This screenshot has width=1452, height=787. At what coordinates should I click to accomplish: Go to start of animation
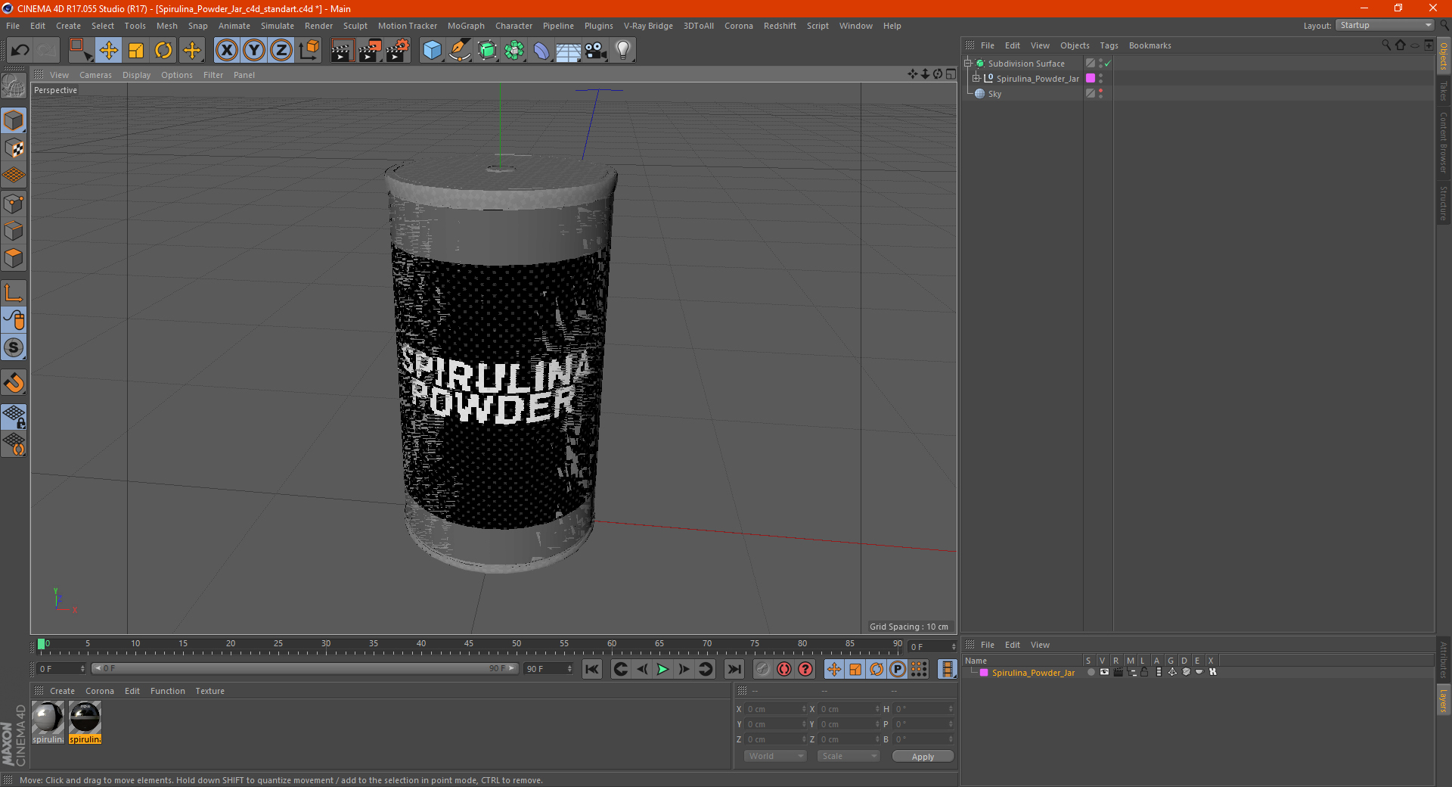(x=592, y=669)
